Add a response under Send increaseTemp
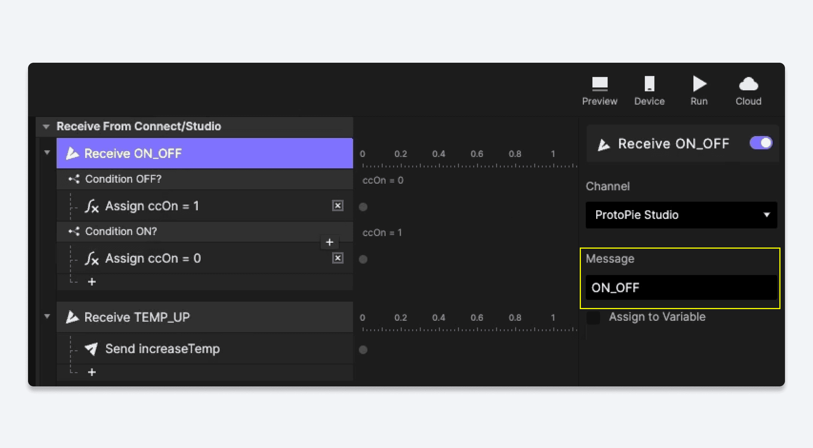The height and width of the screenshot is (448, 813). (92, 371)
